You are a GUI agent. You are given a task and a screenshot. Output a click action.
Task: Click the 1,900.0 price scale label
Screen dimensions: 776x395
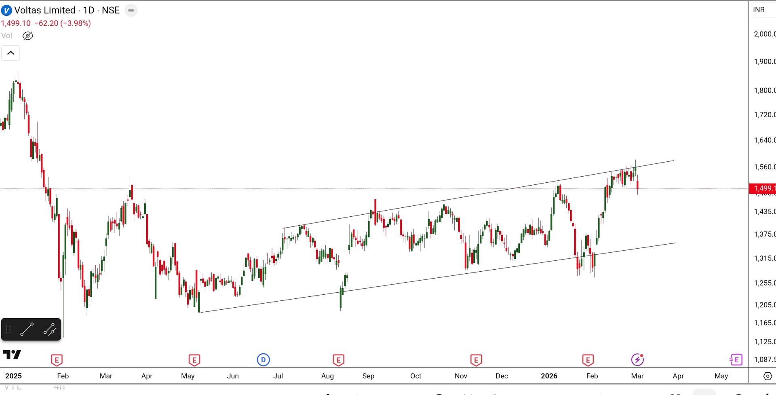tap(765, 61)
